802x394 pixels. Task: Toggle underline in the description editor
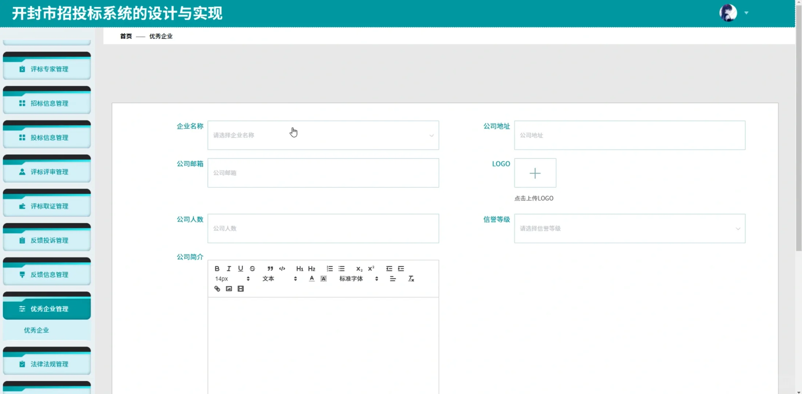pyautogui.click(x=240, y=269)
